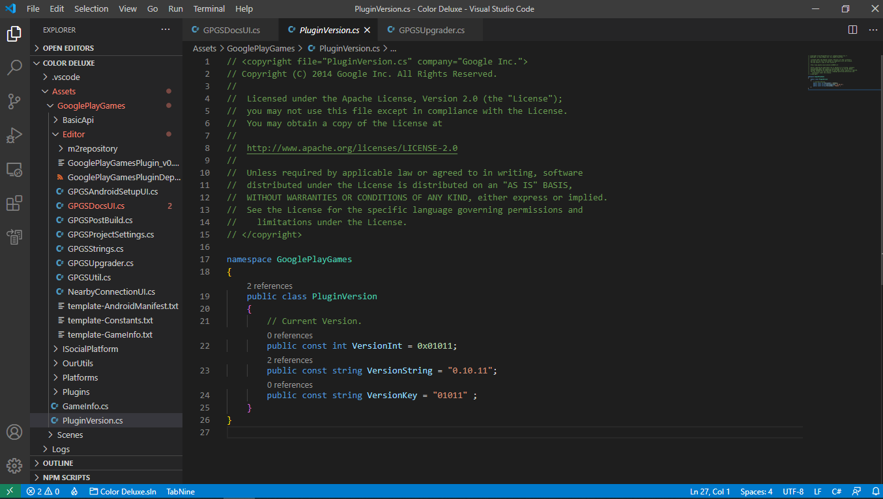Image resolution: width=883 pixels, height=499 pixels.
Task: Open GameInfo.cs file
Action: coord(106,406)
